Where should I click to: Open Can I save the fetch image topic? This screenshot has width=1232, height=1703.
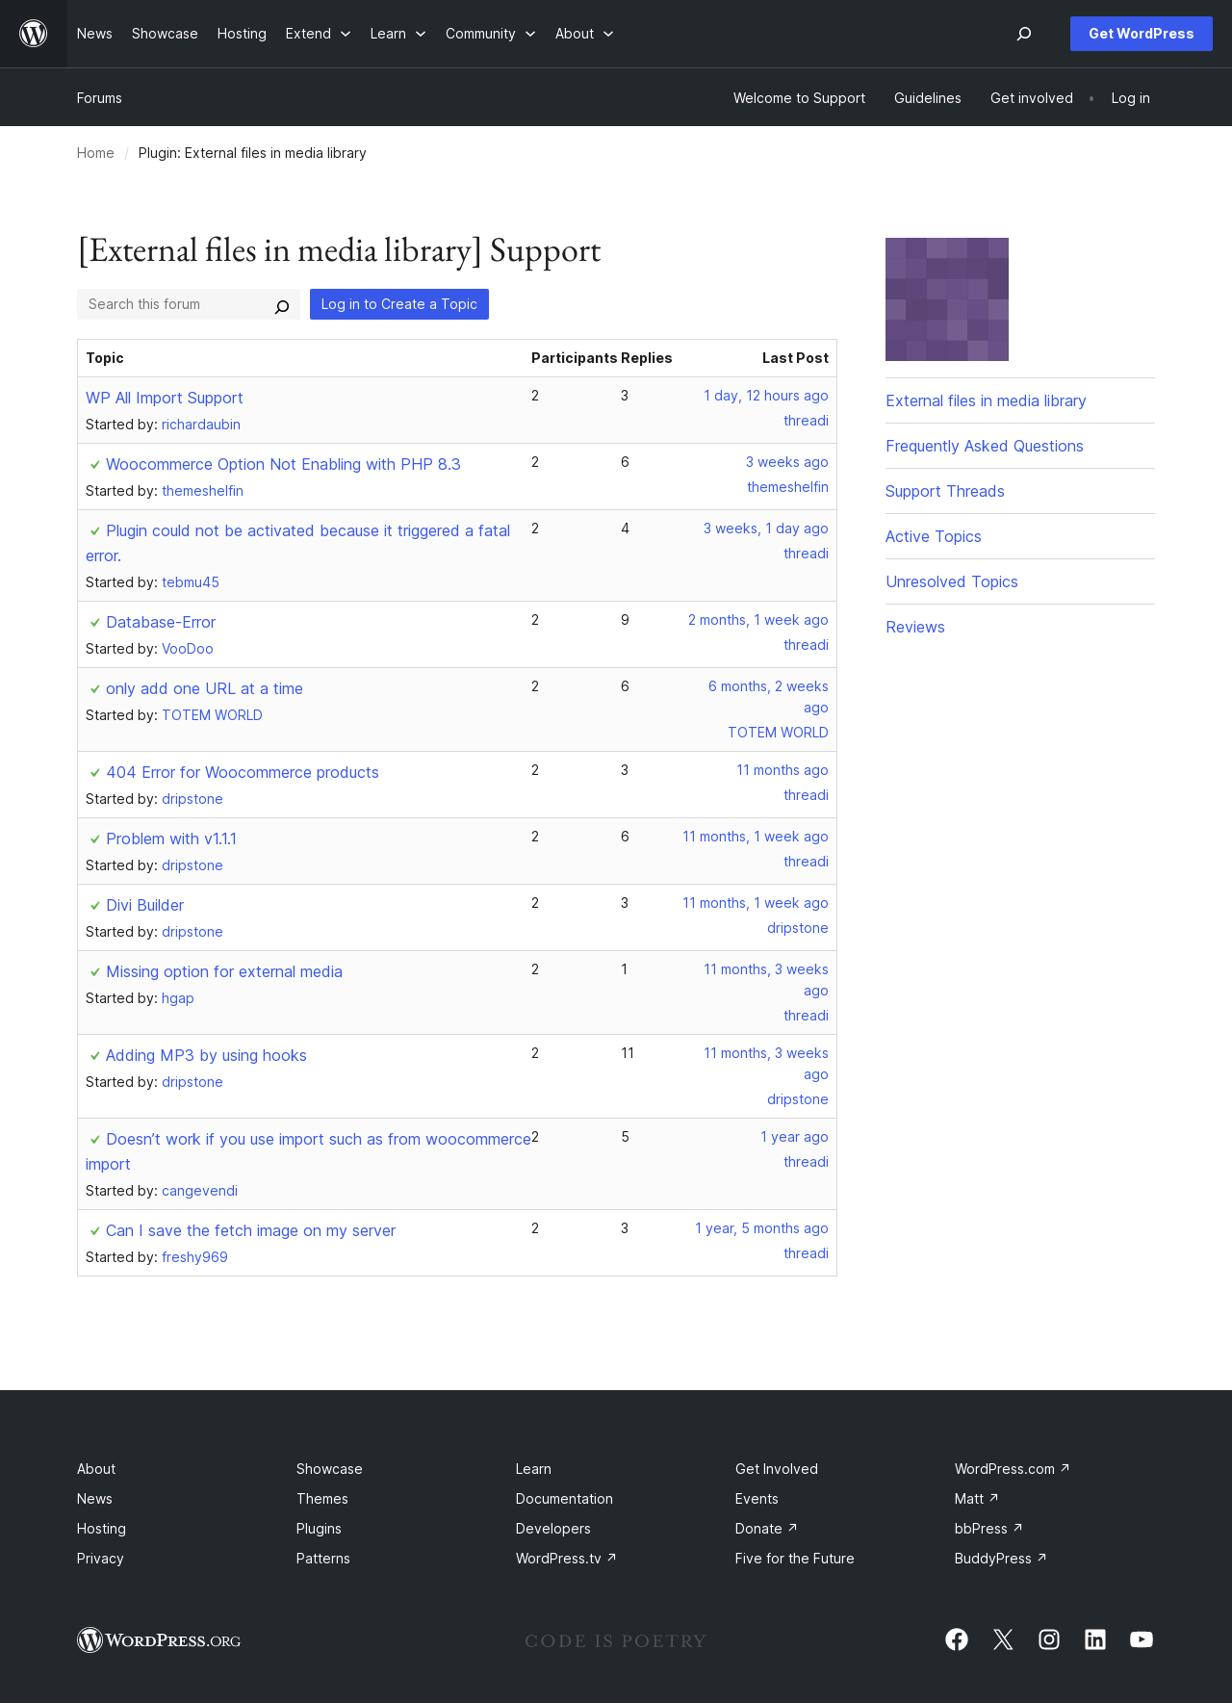pos(250,1230)
